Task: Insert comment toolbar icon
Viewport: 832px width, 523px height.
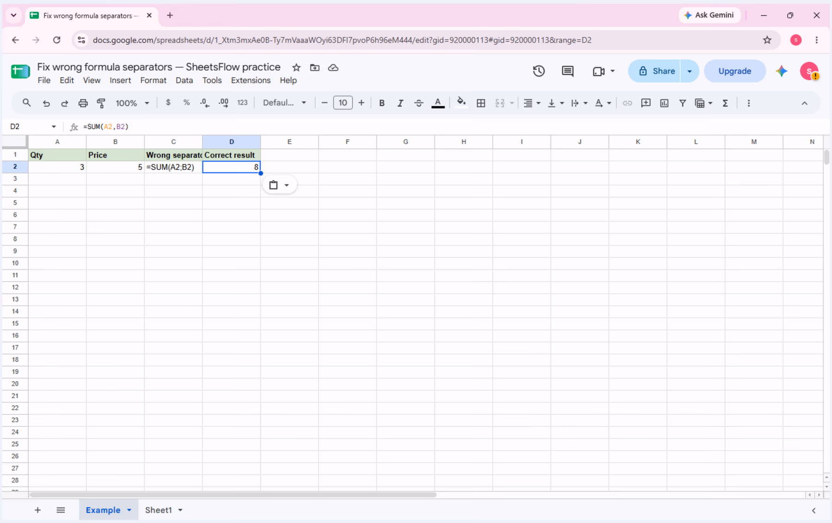Action: point(646,103)
